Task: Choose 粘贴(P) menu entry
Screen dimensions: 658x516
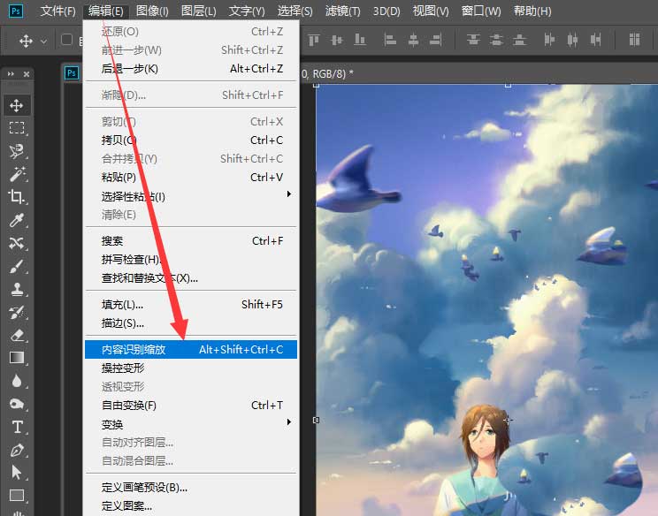Action: [x=191, y=178]
